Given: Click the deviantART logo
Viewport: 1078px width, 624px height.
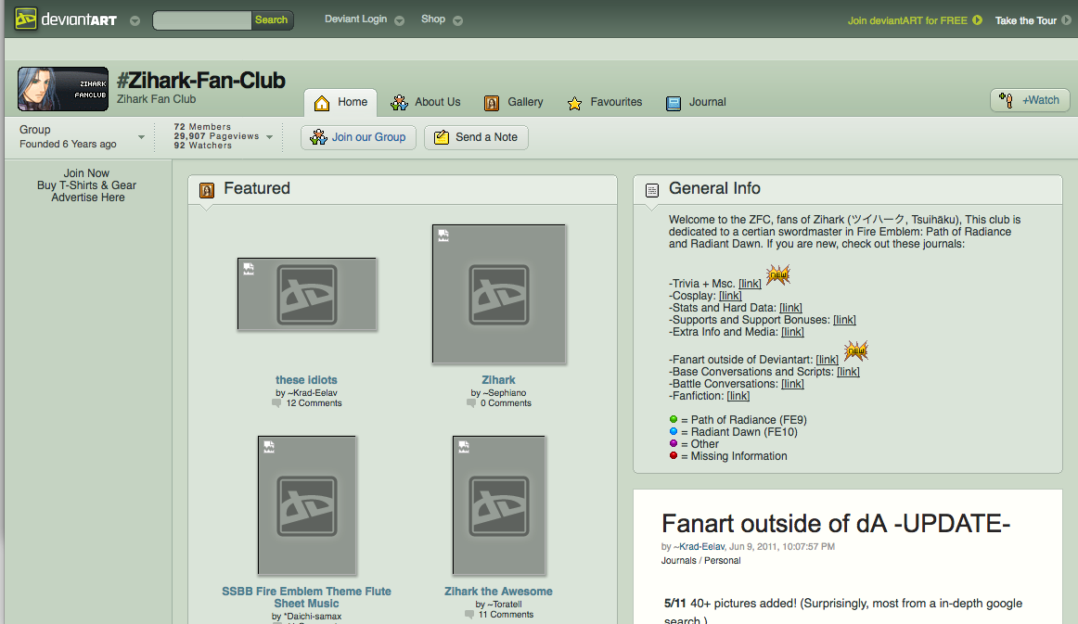Looking at the screenshot, I should (x=66, y=19).
